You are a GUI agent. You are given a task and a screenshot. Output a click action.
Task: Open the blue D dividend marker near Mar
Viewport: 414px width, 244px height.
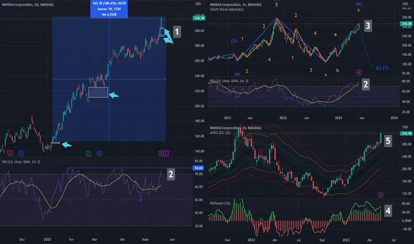(x=100, y=153)
